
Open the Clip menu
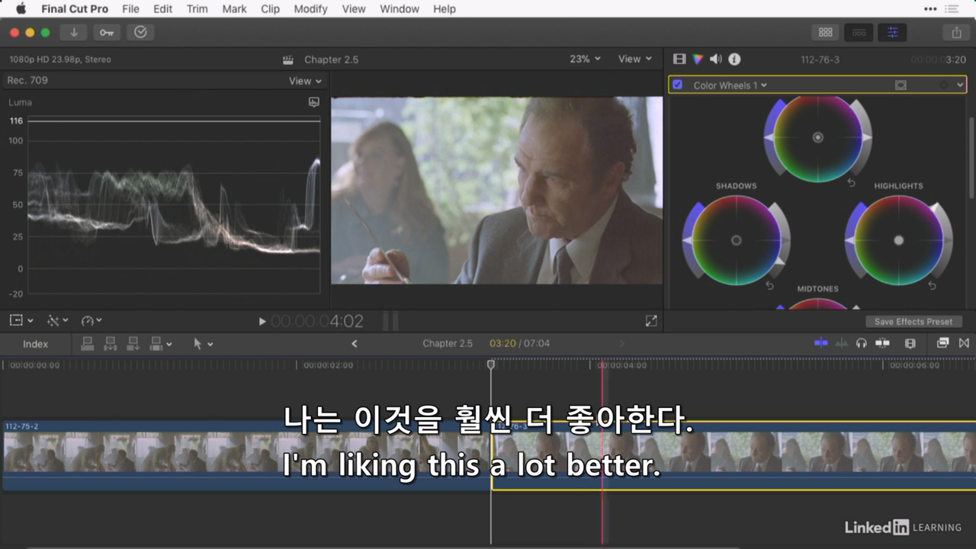[270, 9]
